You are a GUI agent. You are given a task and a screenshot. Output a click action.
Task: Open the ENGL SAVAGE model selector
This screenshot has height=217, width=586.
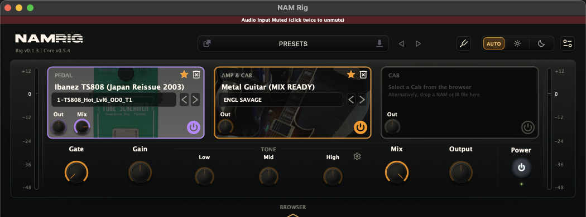pos(280,100)
